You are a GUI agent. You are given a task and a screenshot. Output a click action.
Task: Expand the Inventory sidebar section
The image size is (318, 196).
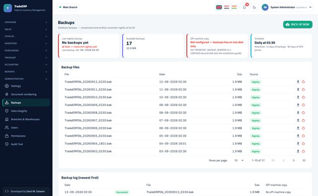click(26, 44)
